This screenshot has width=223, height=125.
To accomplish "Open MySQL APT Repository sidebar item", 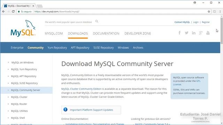I will click(x=24, y=76).
